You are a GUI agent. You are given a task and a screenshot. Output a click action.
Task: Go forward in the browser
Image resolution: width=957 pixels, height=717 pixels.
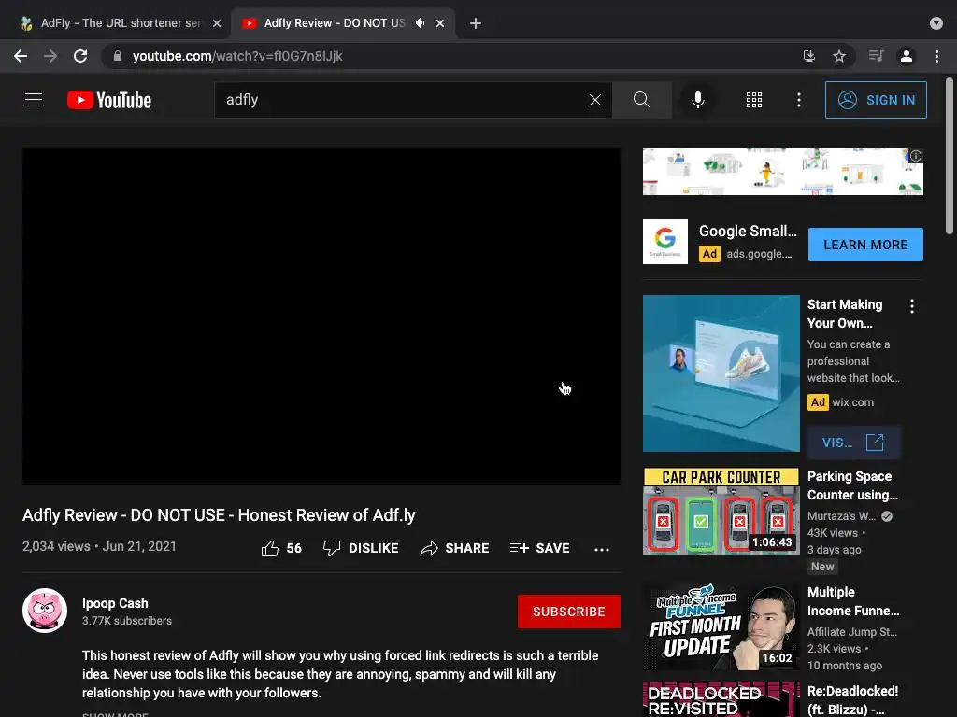[x=50, y=56]
